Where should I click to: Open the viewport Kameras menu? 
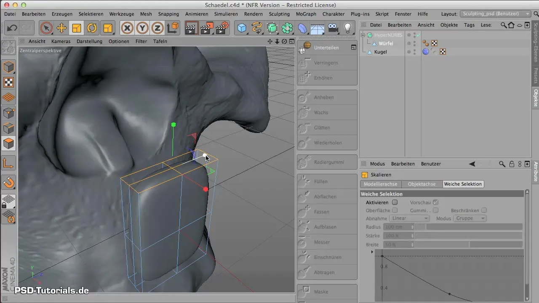(x=61, y=41)
